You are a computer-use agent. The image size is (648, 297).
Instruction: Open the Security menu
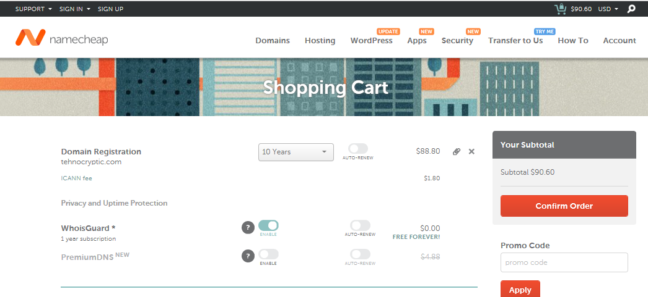click(457, 40)
